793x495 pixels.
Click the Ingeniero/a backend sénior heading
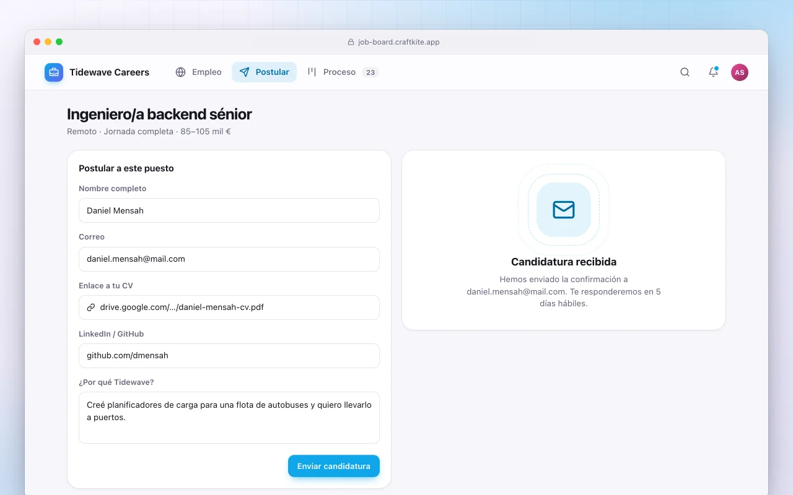pos(159,114)
